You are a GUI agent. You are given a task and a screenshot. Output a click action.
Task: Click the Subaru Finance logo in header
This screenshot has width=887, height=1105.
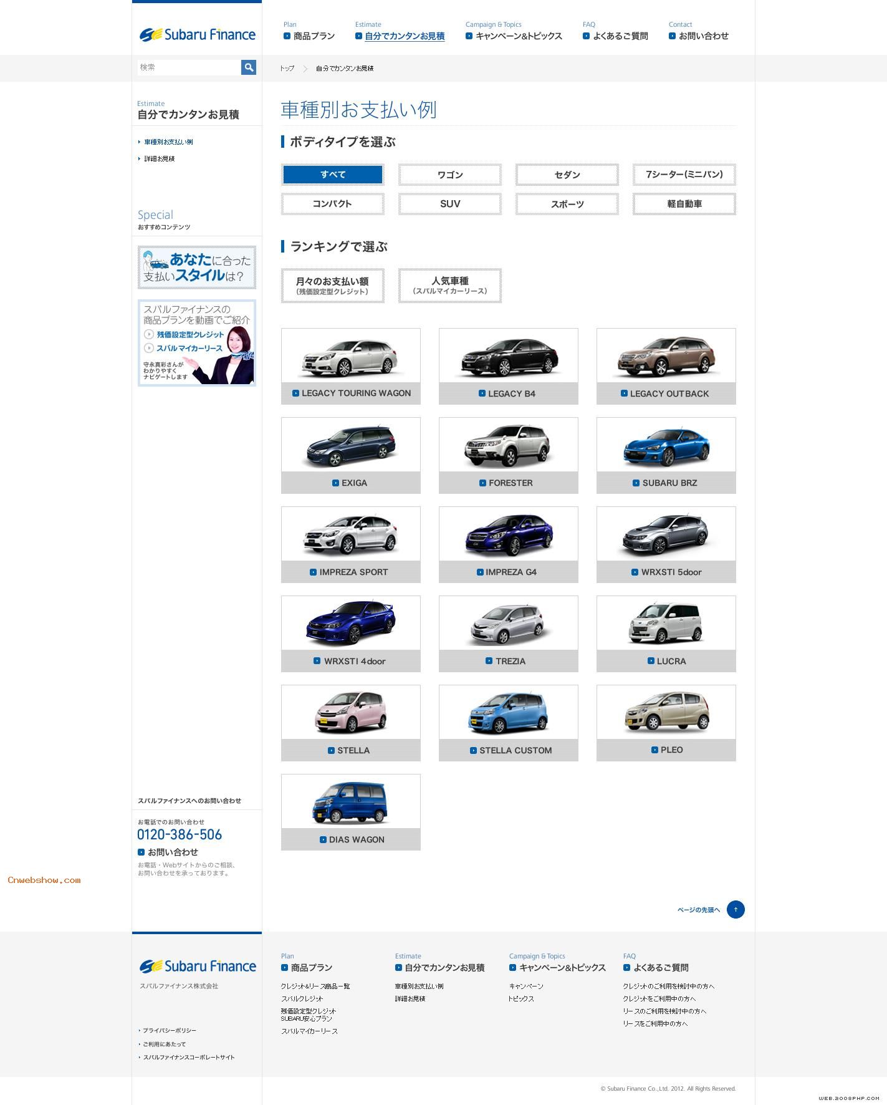pos(197,35)
